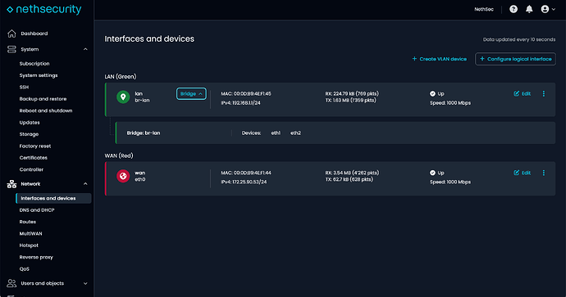Open Backup and restore
Viewport: 566px width, 297px height.
click(43, 99)
